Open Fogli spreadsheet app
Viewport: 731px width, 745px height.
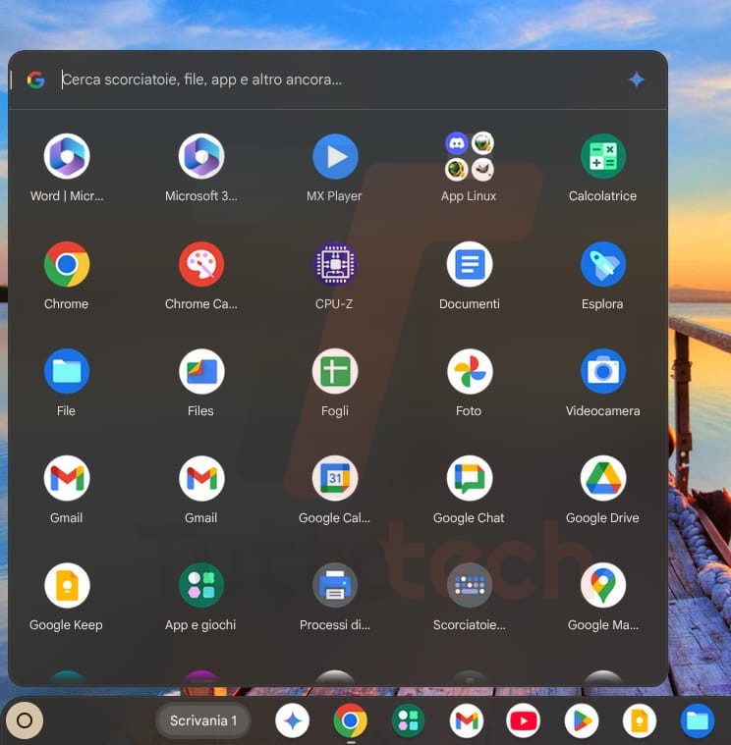pos(335,372)
